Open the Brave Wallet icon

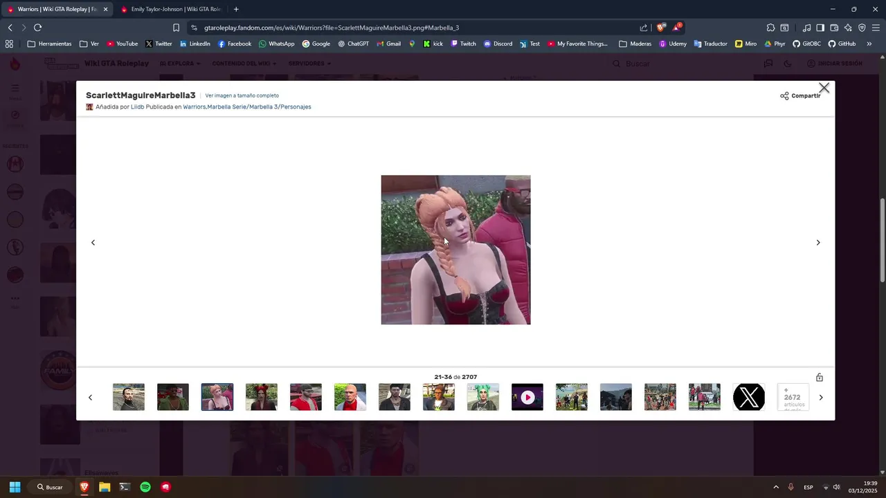[x=834, y=28]
